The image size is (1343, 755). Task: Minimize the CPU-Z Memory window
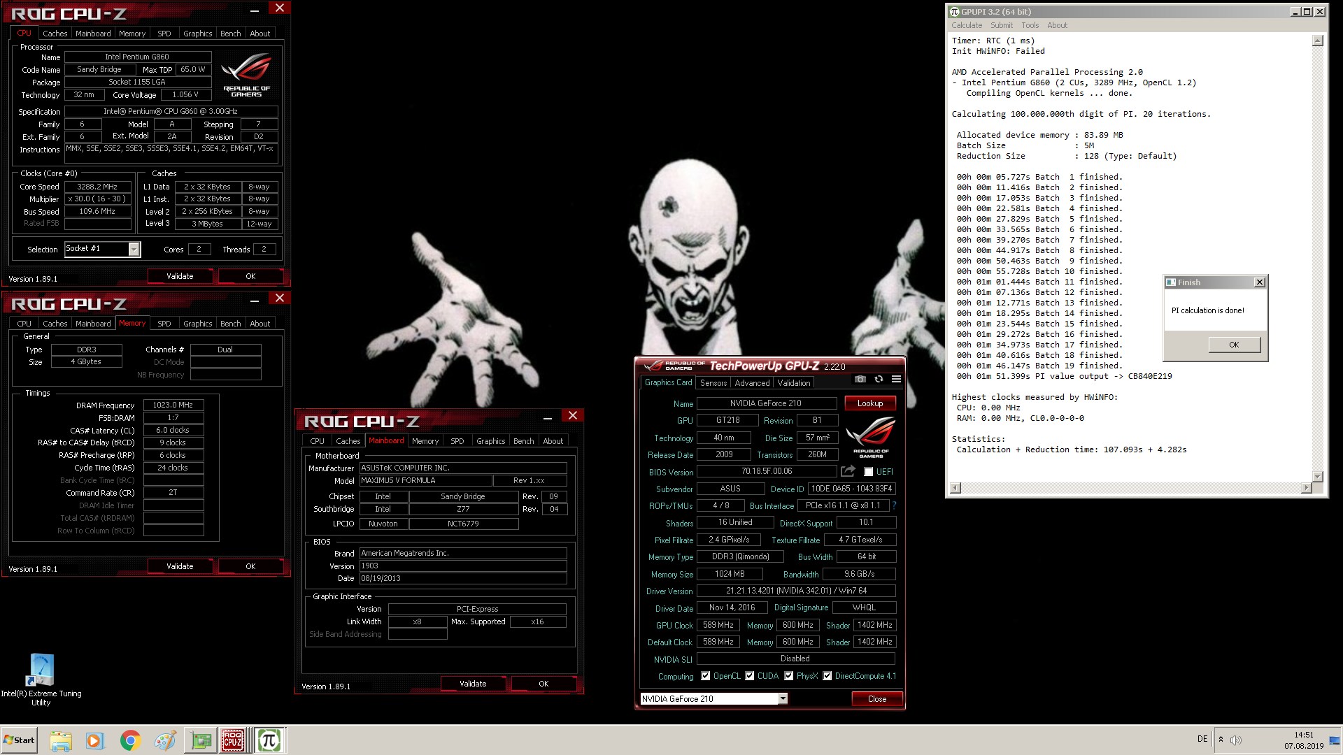coord(254,299)
